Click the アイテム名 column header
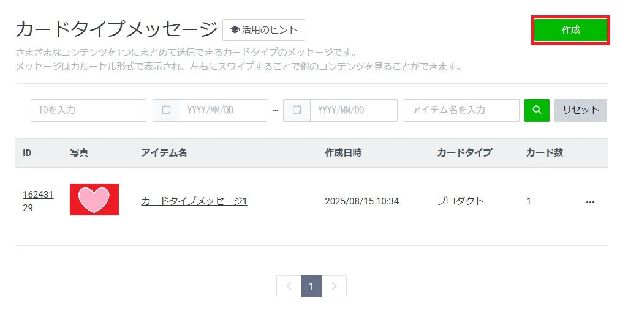628x314 pixels. [164, 153]
